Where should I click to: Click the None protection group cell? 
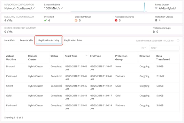[118, 66]
